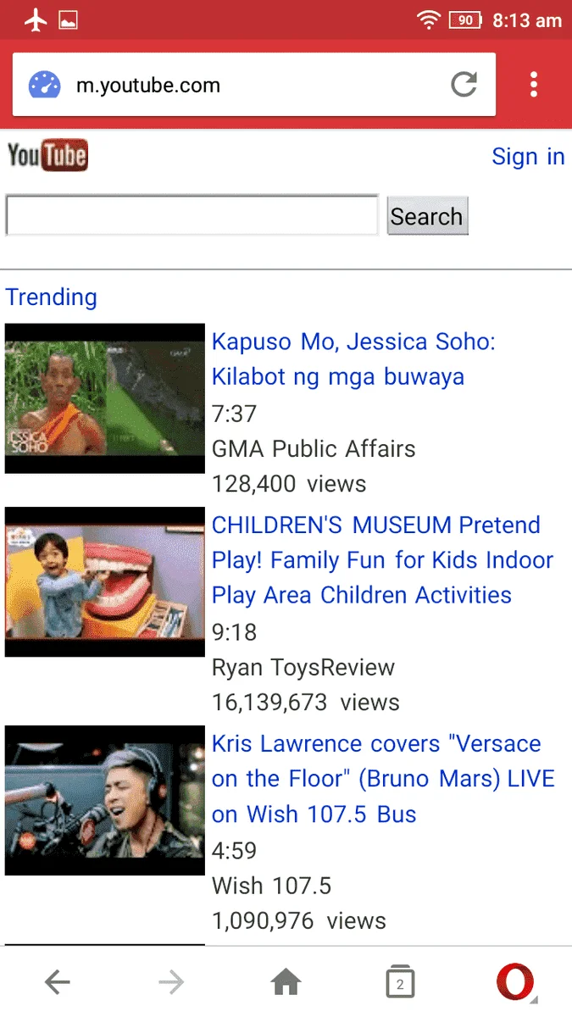572x1017 pixels.
Task: Select the 16,139,673 views text
Action: coord(306,703)
